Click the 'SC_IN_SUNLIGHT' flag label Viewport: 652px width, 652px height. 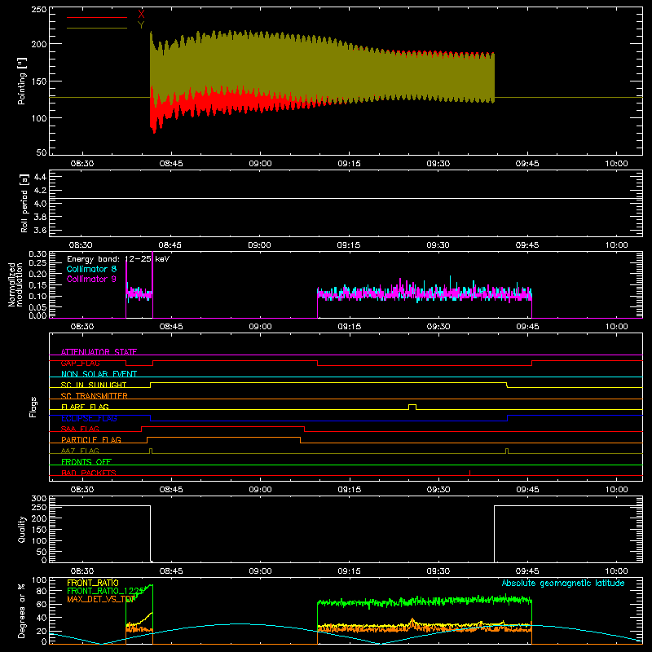(x=94, y=385)
